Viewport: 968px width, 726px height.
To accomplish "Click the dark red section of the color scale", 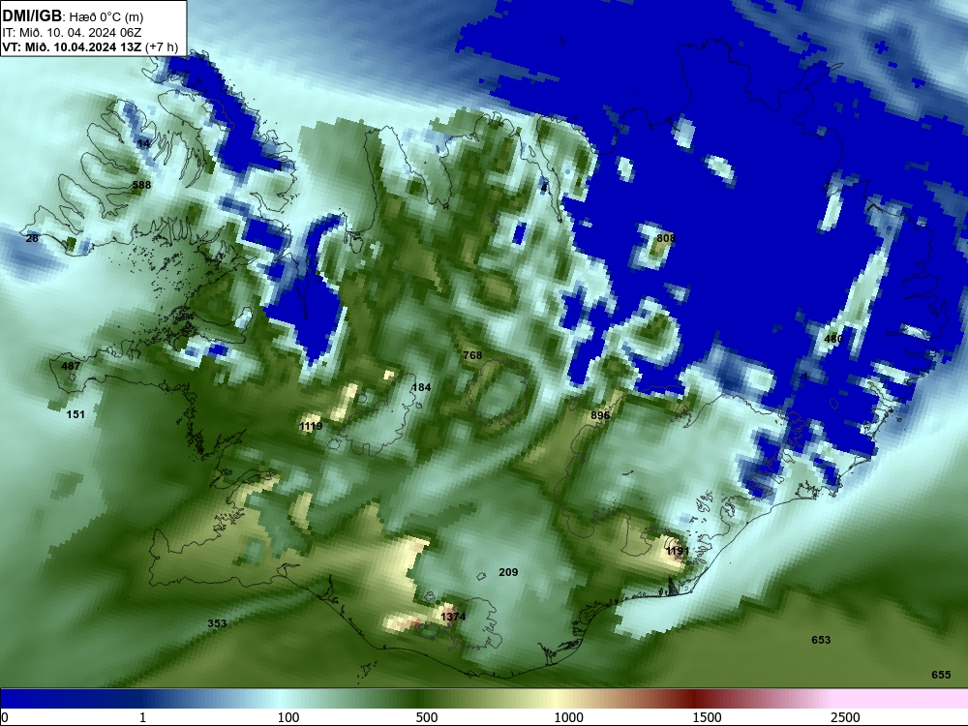I will (694, 699).
